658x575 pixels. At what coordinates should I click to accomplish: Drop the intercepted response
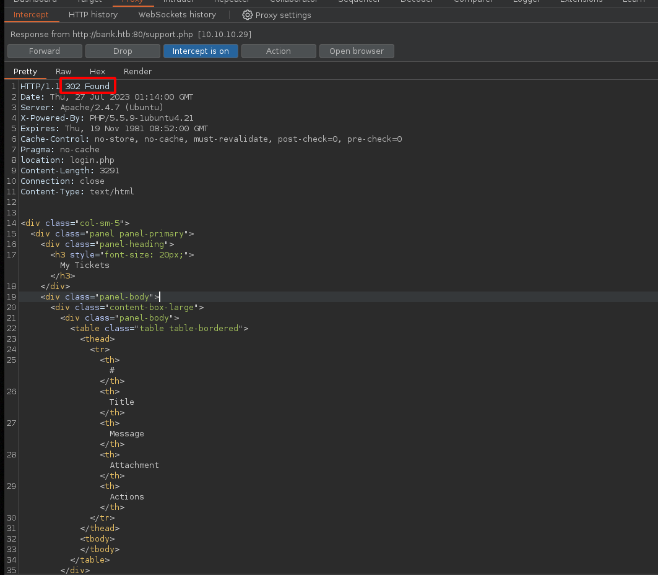[x=123, y=51]
